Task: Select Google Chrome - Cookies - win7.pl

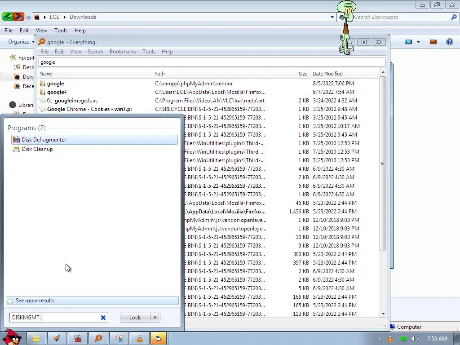Action: pyautogui.click(x=89, y=109)
